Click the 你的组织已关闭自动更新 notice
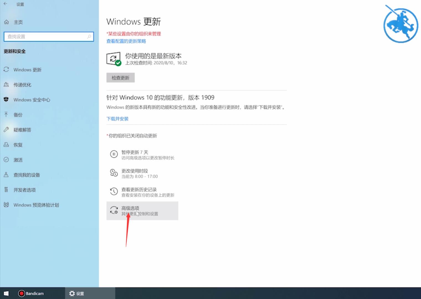This screenshot has height=299, width=421. pyautogui.click(x=132, y=136)
